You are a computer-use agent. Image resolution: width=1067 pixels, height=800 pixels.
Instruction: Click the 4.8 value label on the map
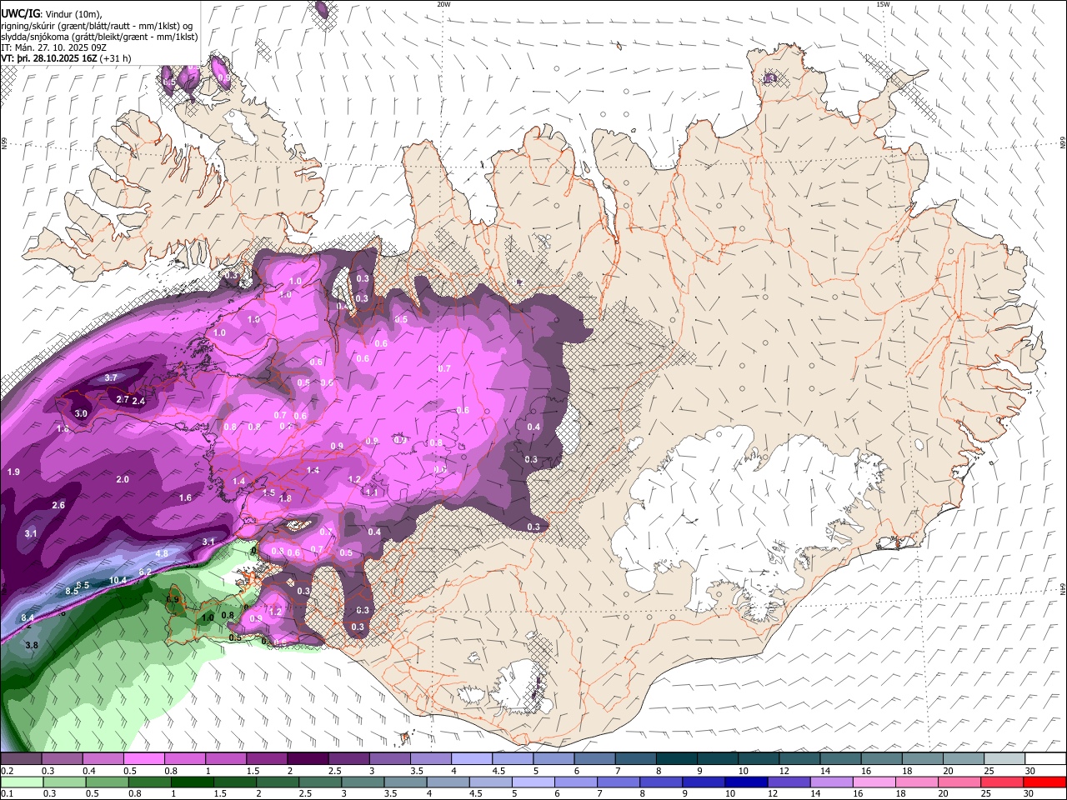pyautogui.click(x=162, y=553)
